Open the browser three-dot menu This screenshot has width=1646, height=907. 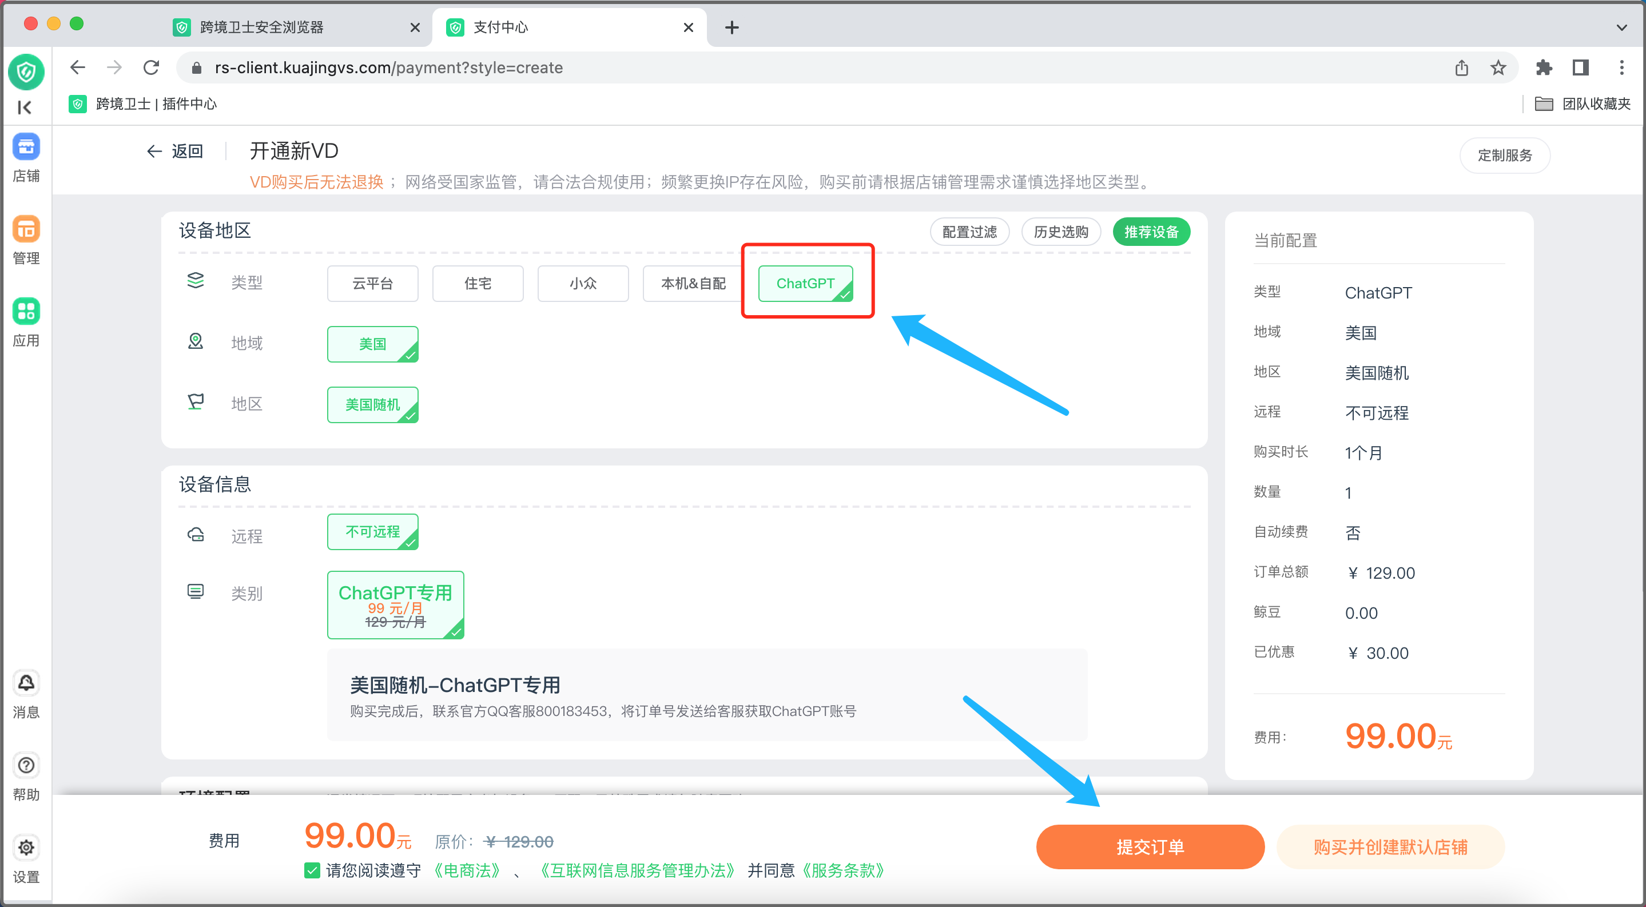[1621, 67]
